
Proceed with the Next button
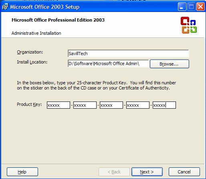tap(147, 172)
